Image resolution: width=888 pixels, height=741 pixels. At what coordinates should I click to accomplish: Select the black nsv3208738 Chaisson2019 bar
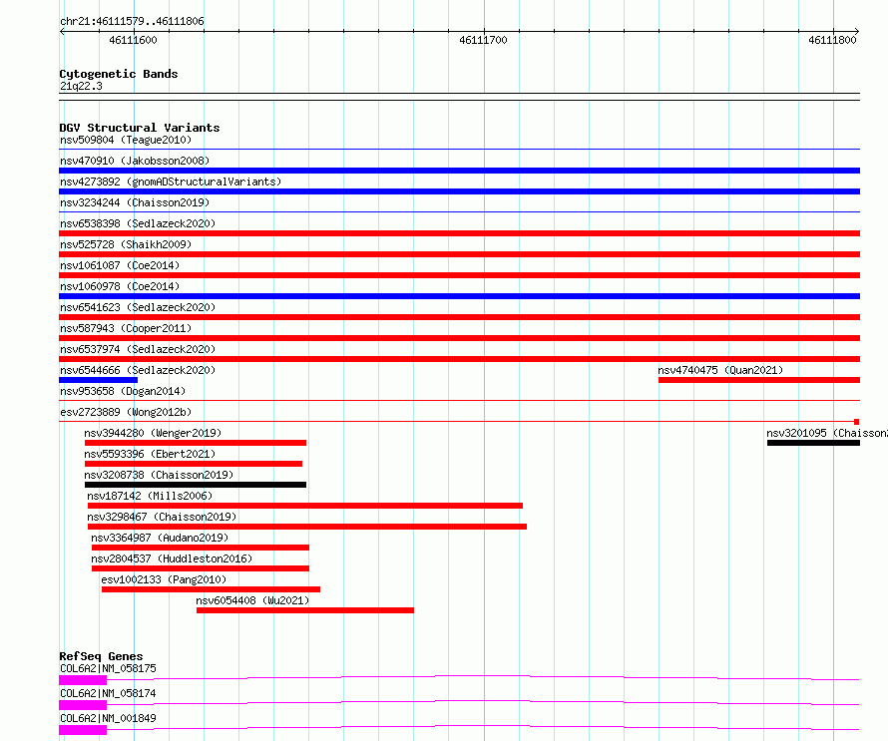196,485
